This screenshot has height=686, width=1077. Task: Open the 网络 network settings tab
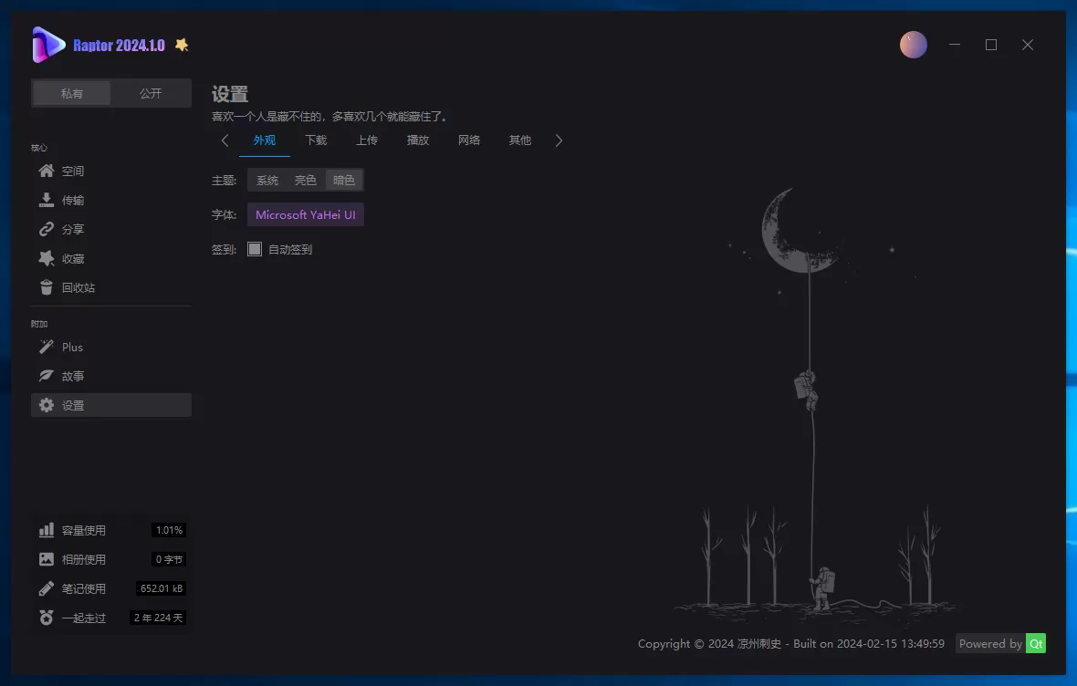click(x=468, y=140)
